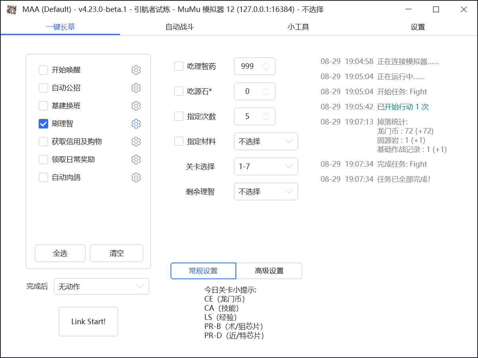The height and width of the screenshot is (358, 478).
Task: Open the 完成后 action dropdown
Action: 101,286
